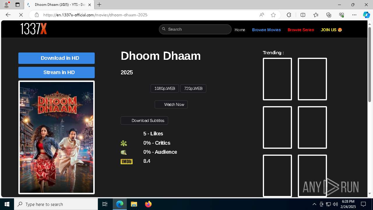The height and width of the screenshot is (210, 373).
Task: Click the Watch Now button
Action: (x=171, y=104)
